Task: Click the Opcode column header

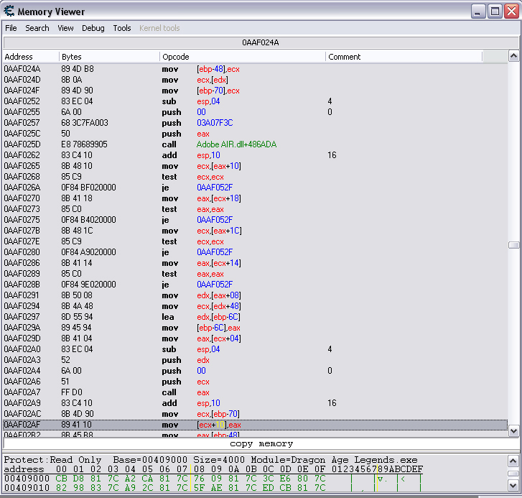Action: tap(242, 57)
